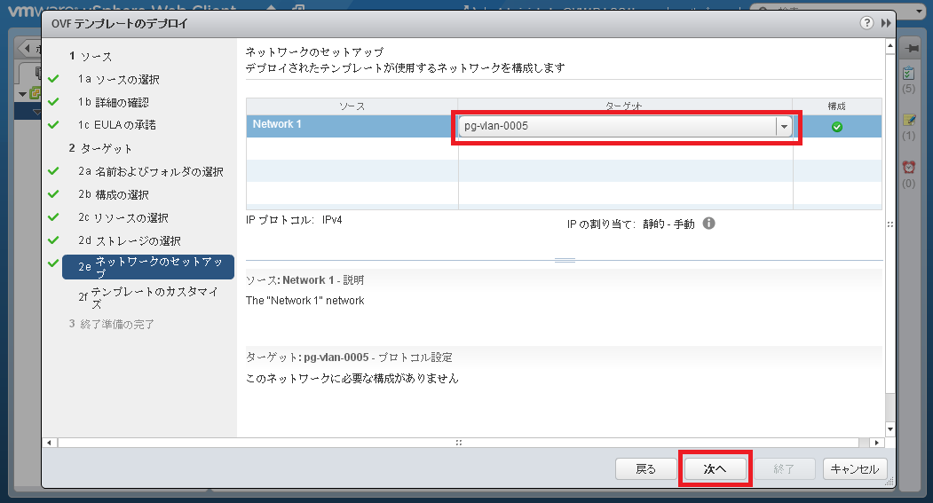
Task: Go to step 1c EULAの承諾
Action: pos(116,125)
